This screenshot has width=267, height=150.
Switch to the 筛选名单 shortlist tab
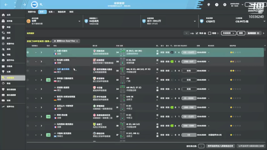click(x=62, y=12)
